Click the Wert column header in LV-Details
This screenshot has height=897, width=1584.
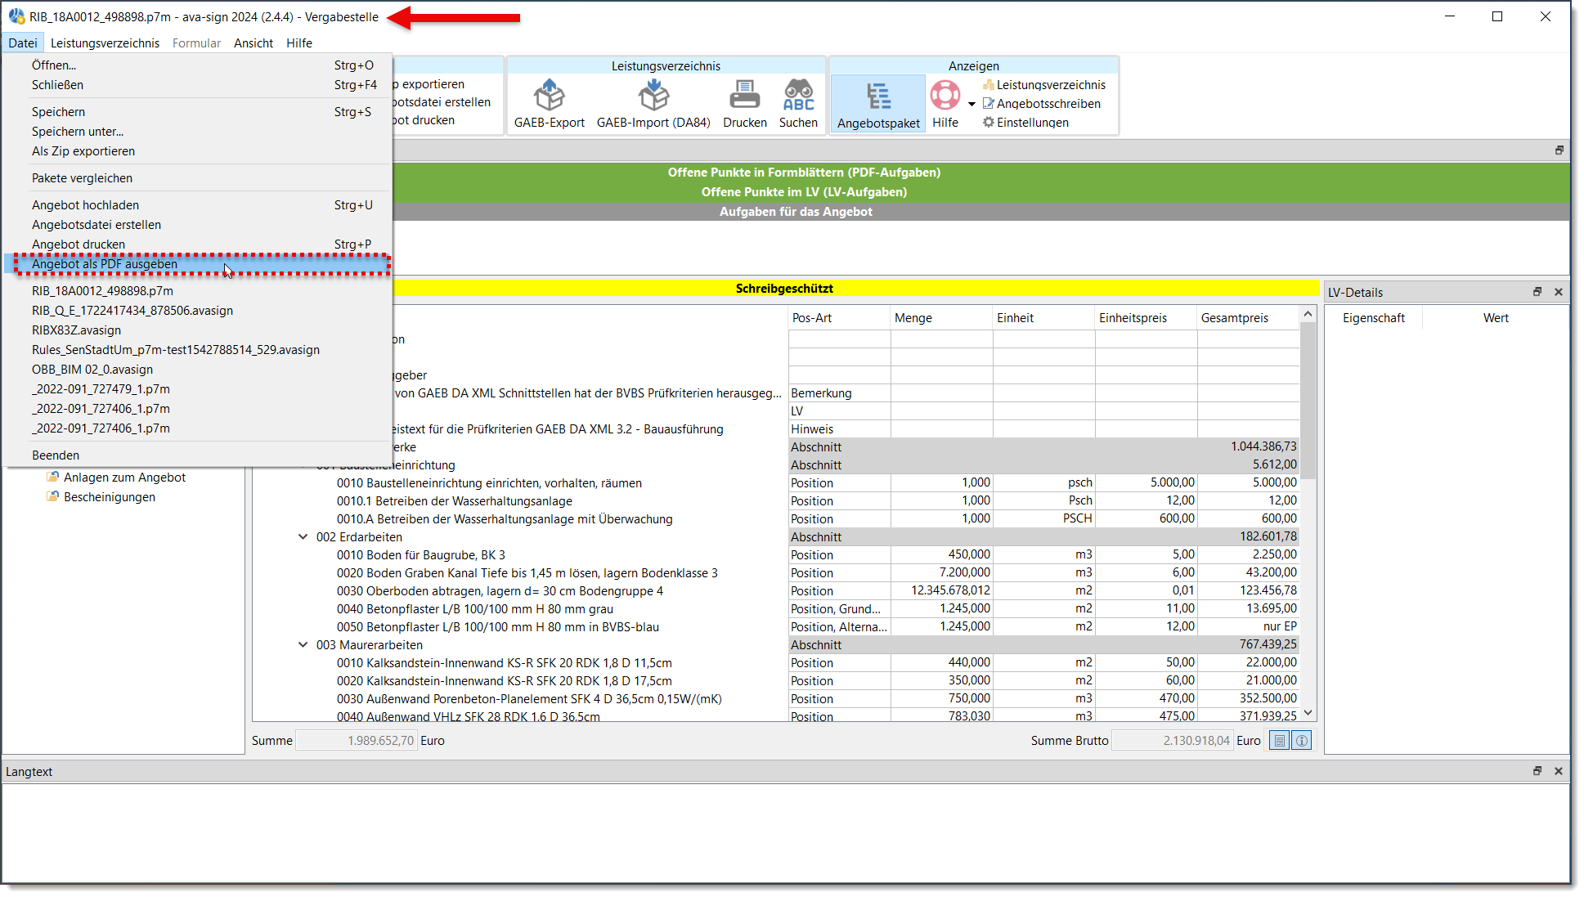(1496, 318)
